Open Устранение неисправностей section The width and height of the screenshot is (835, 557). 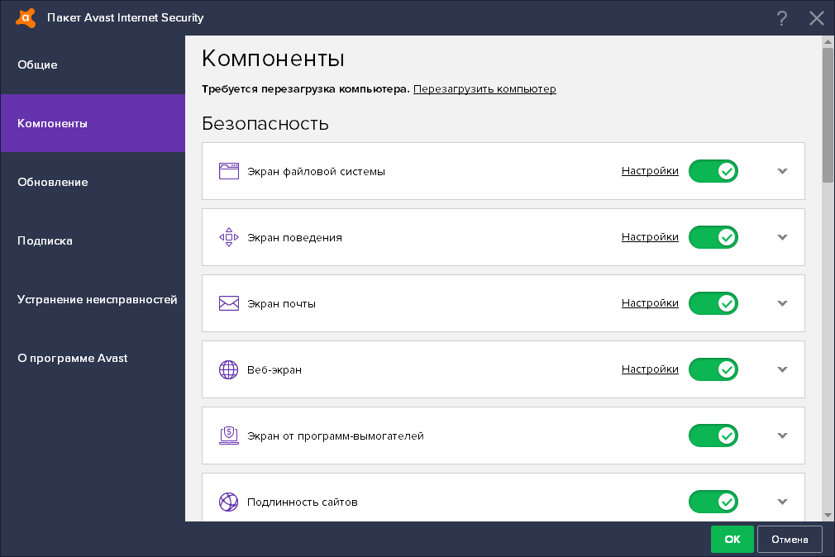[x=93, y=298]
